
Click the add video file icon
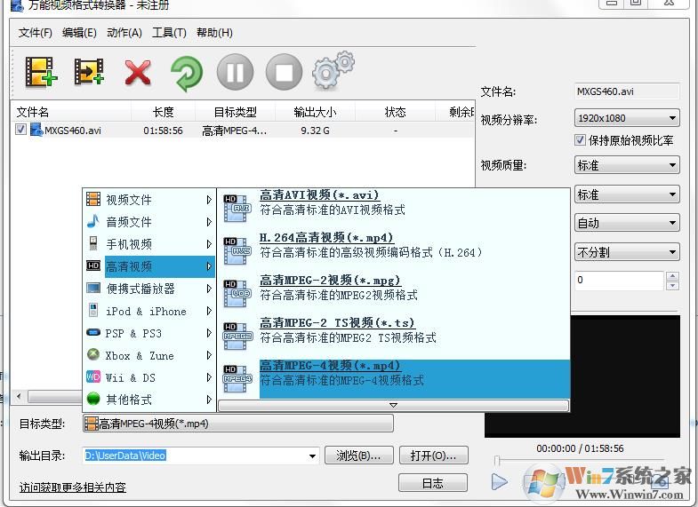click(41, 72)
